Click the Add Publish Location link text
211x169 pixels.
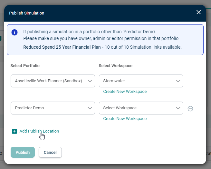[39, 131]
